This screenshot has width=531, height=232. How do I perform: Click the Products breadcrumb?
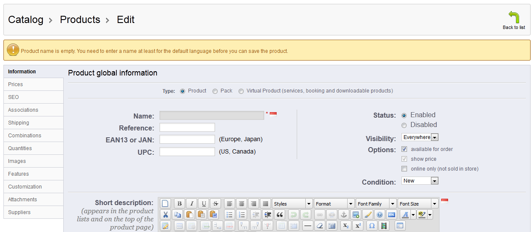80,20
